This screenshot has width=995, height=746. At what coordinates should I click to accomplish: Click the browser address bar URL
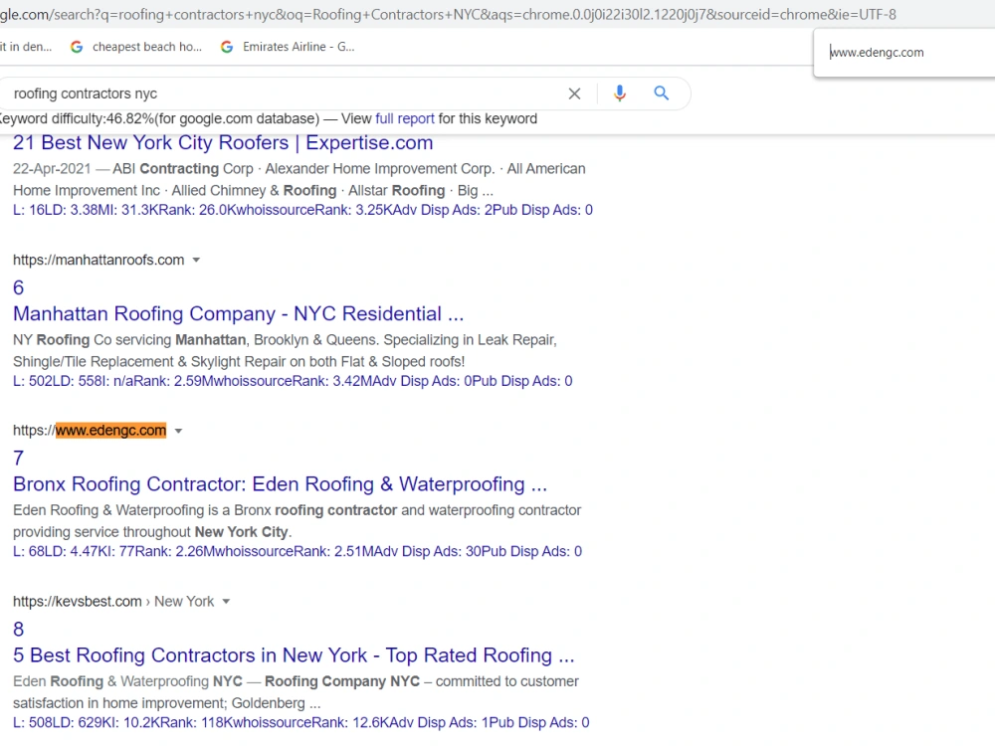[448, 14]
